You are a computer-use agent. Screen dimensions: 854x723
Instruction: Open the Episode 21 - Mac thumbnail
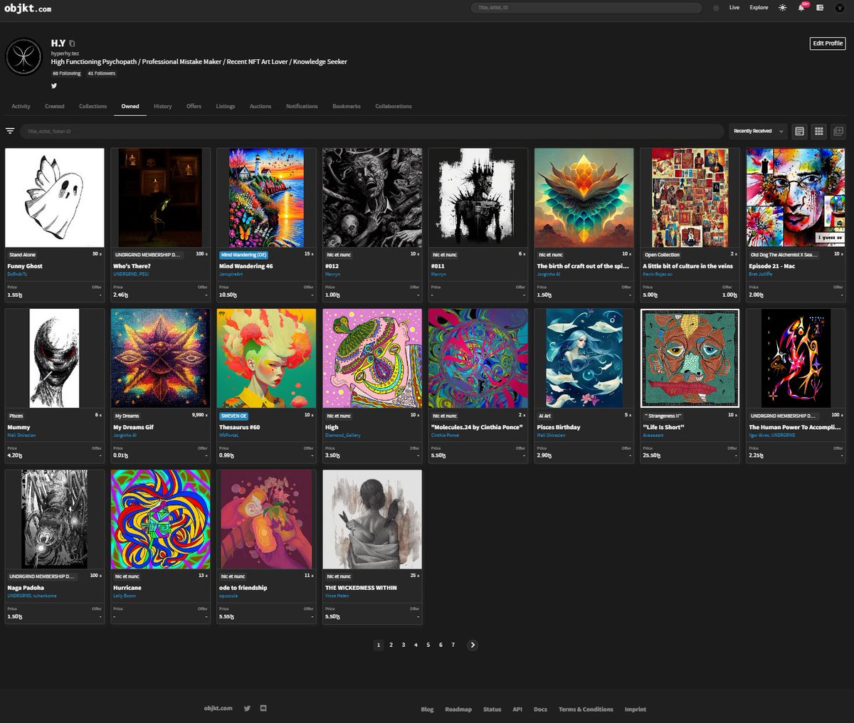click(796, 198)
